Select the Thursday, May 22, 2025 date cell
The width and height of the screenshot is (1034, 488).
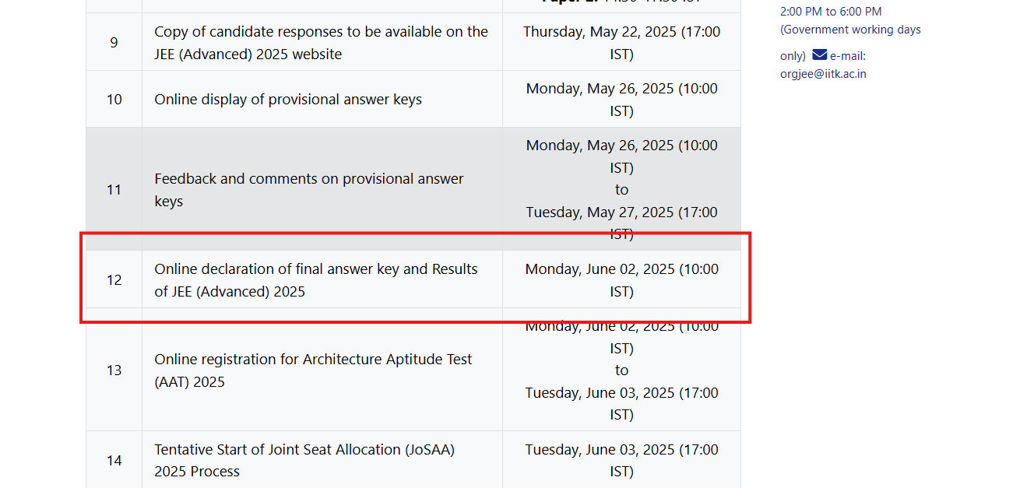point(621,43)
